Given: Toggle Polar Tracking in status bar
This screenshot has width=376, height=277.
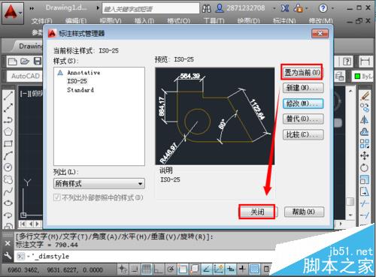Looking at the screenshot, I should (x=171, y=269).
